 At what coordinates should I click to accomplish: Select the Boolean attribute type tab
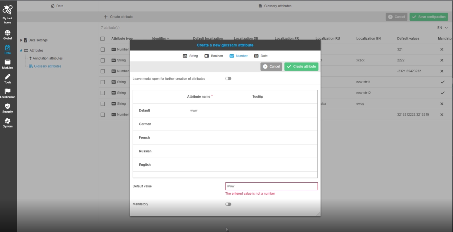(214, 56)
